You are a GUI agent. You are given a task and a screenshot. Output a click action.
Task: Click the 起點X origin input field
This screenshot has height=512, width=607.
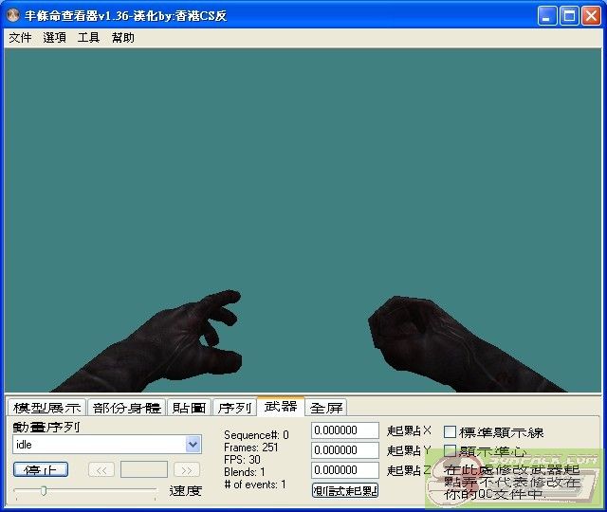coord(344,431)
